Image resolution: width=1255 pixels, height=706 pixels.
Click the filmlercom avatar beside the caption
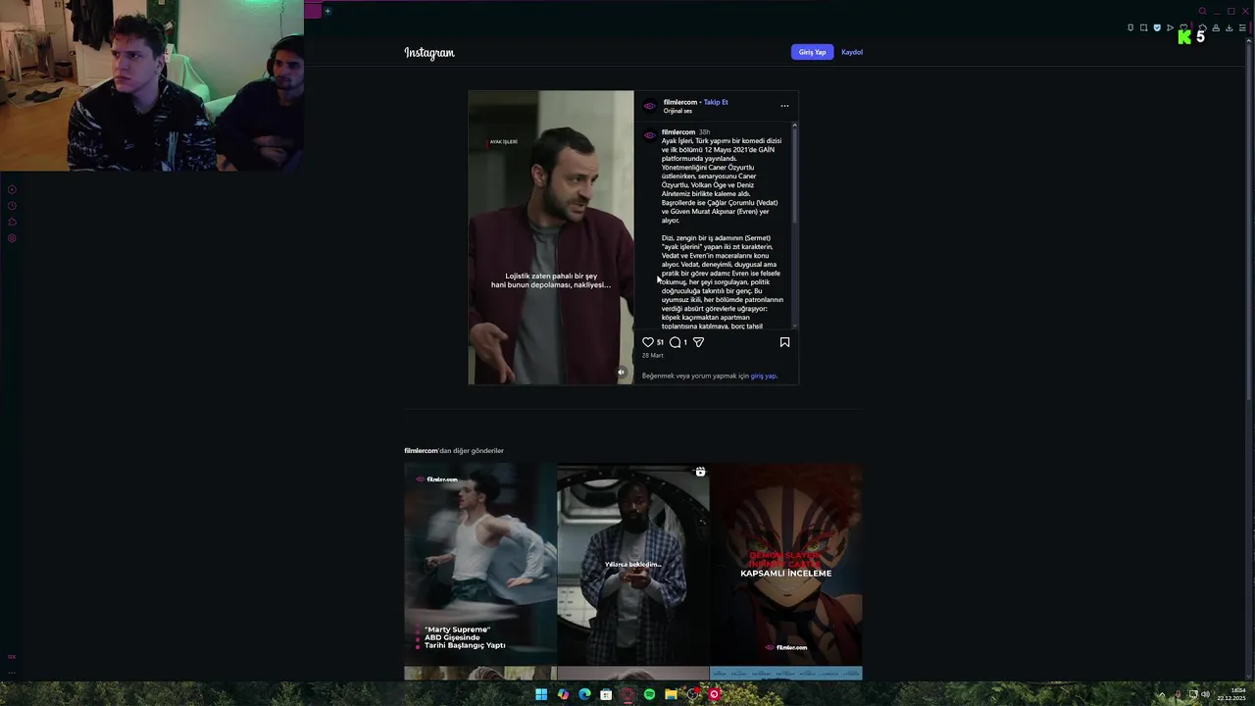pos(649,135)
